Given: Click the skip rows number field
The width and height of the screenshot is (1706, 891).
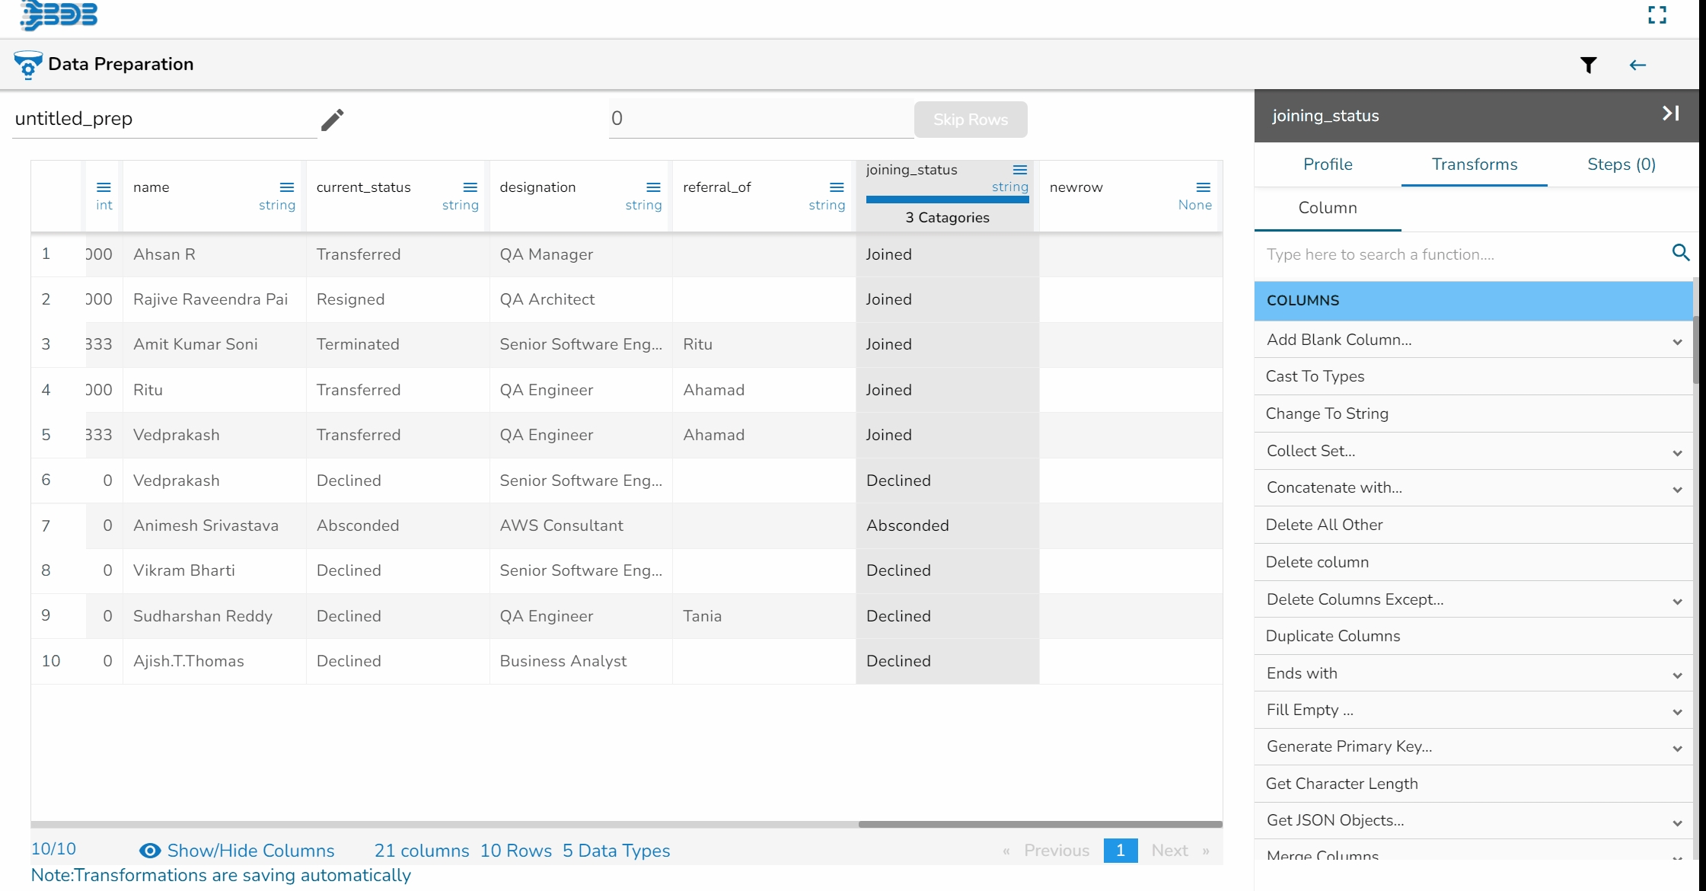Looking at the screenshot, I should click(x=760, y=119).
